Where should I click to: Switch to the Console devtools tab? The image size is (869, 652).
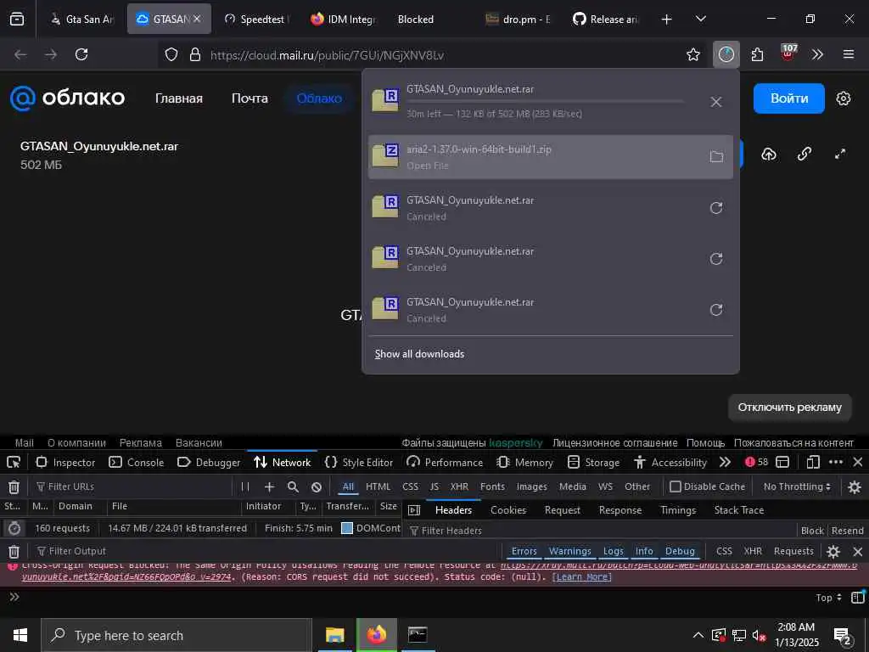tap(137, 462)
